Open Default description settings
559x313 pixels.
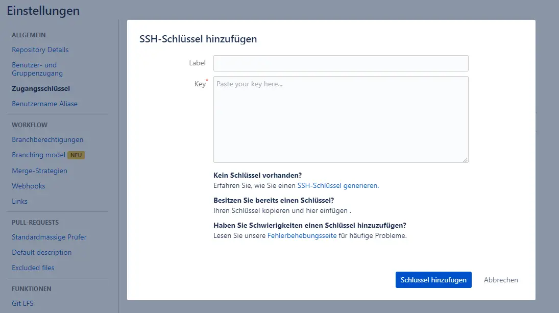coord(42,252)
